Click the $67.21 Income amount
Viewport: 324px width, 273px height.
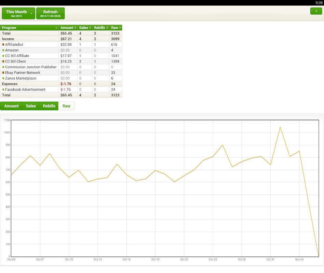click(66, 39)
